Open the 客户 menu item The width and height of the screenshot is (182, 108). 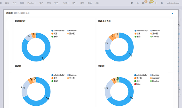coord(41,3)
